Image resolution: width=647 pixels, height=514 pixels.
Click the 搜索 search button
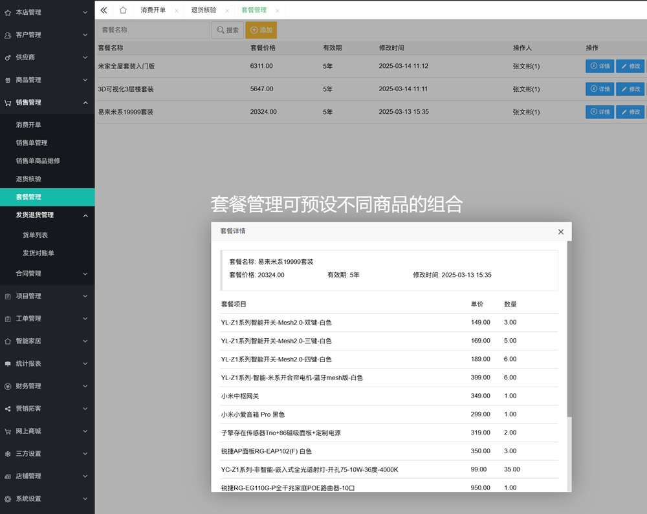click(x=228, y=30)
